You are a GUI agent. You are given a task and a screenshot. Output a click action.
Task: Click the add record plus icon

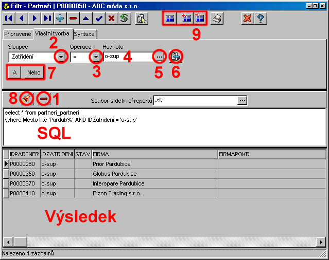coord(60,18)
